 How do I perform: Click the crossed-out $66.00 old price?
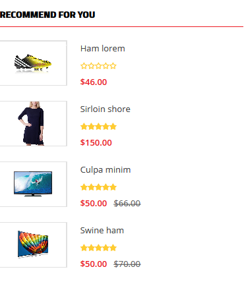click(127, 204)
